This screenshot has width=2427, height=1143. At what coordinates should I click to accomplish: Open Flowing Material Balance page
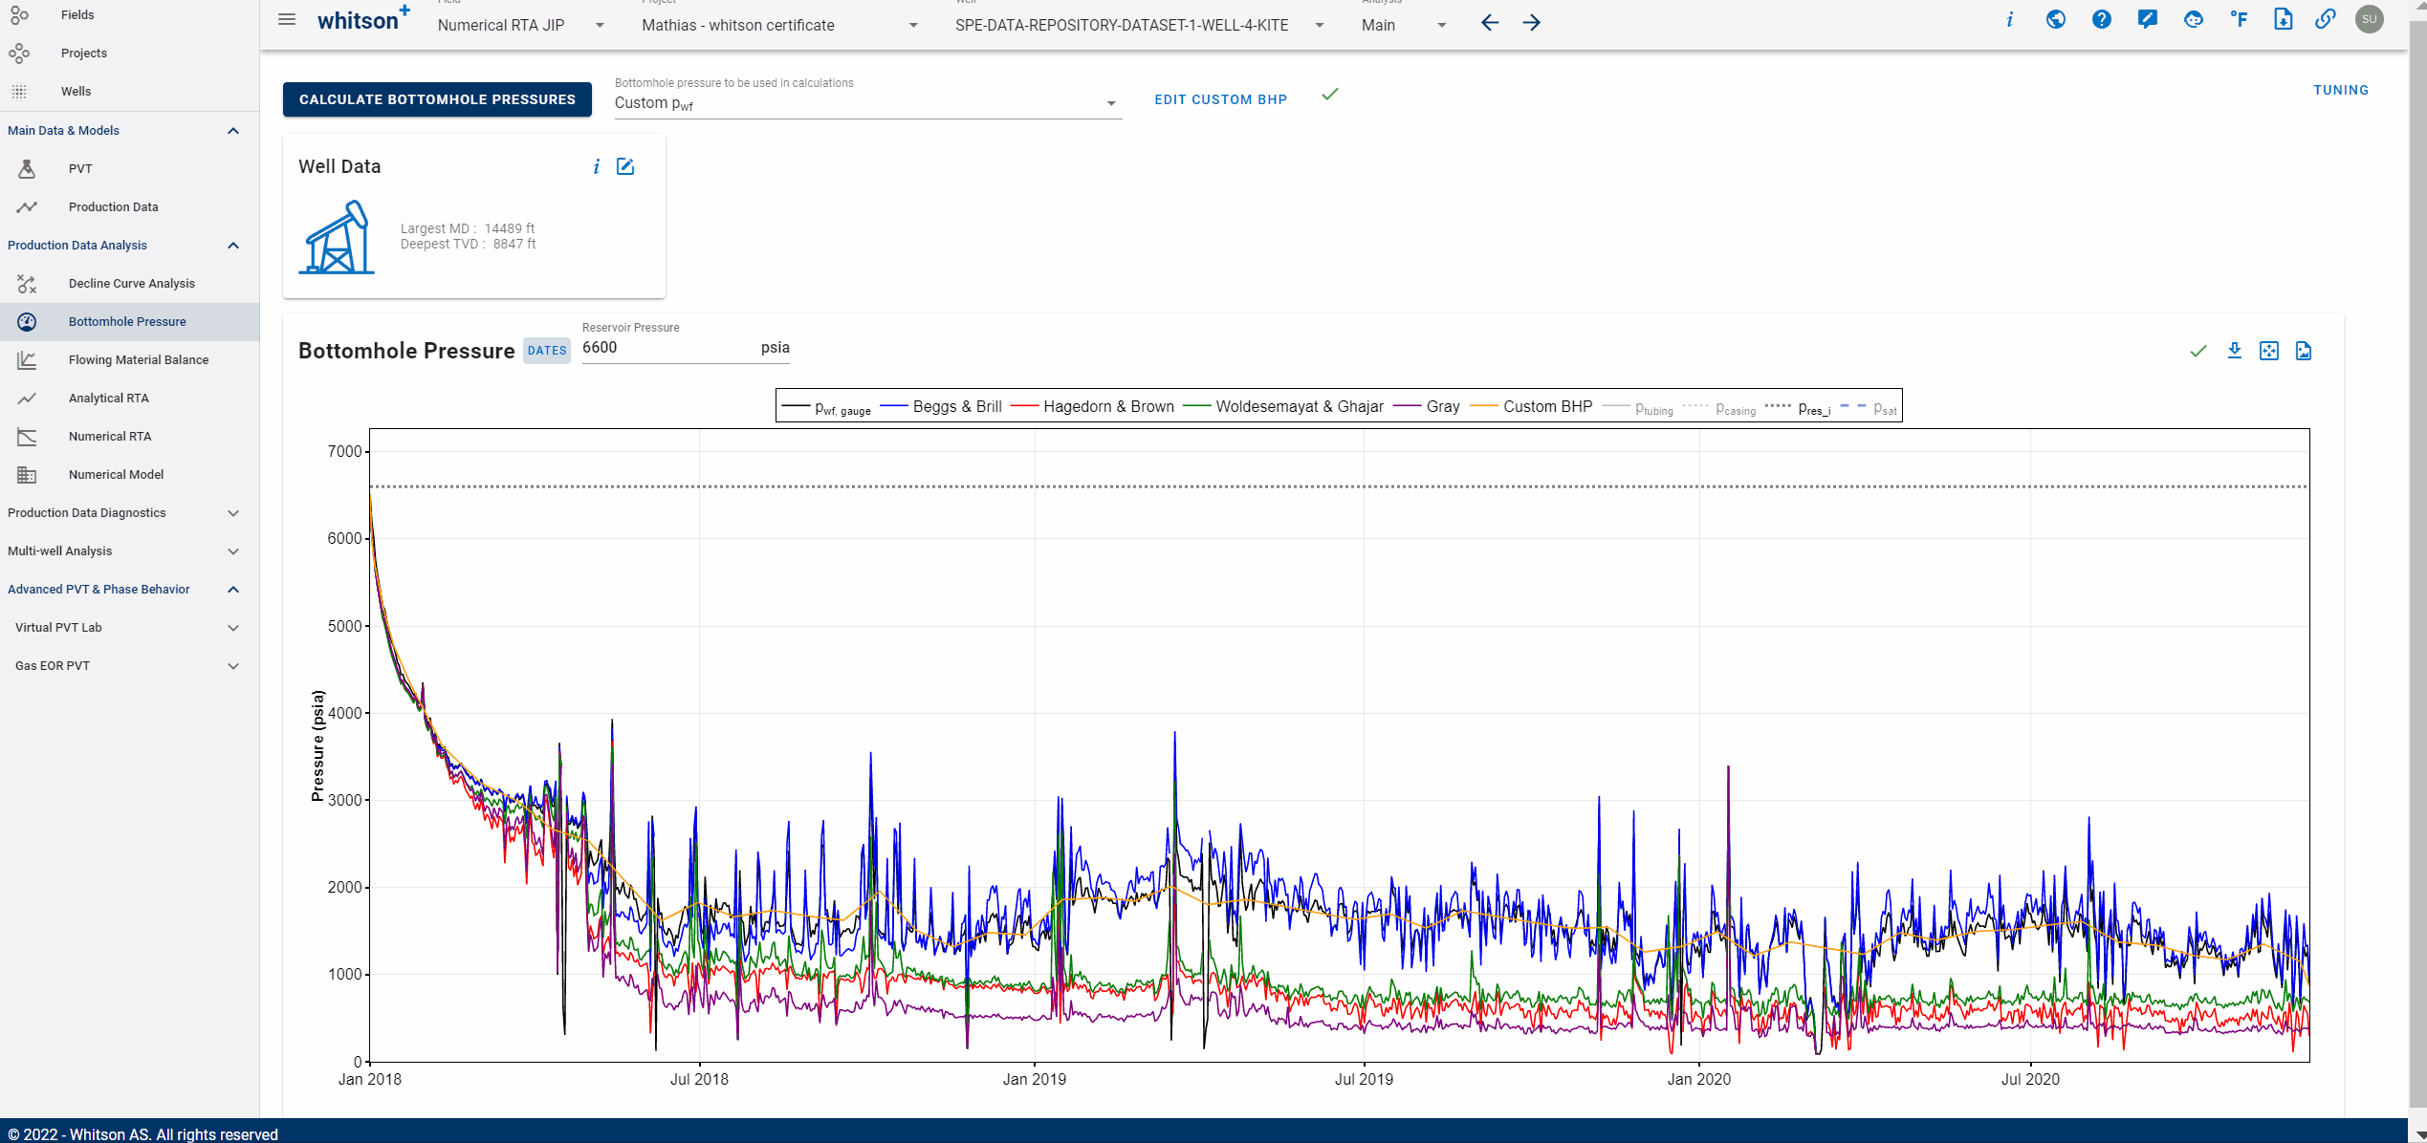(129, 360)
